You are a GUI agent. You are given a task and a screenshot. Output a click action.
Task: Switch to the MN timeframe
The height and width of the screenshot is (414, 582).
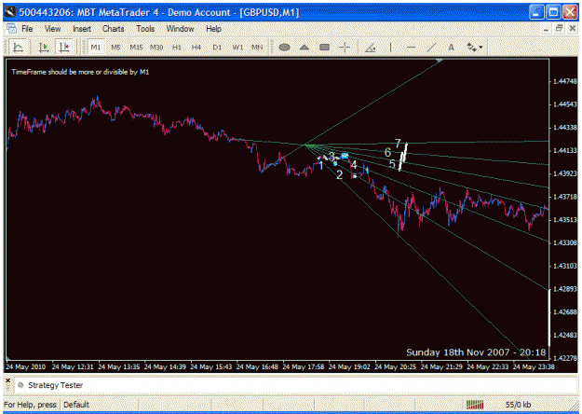tap(257, 48)
